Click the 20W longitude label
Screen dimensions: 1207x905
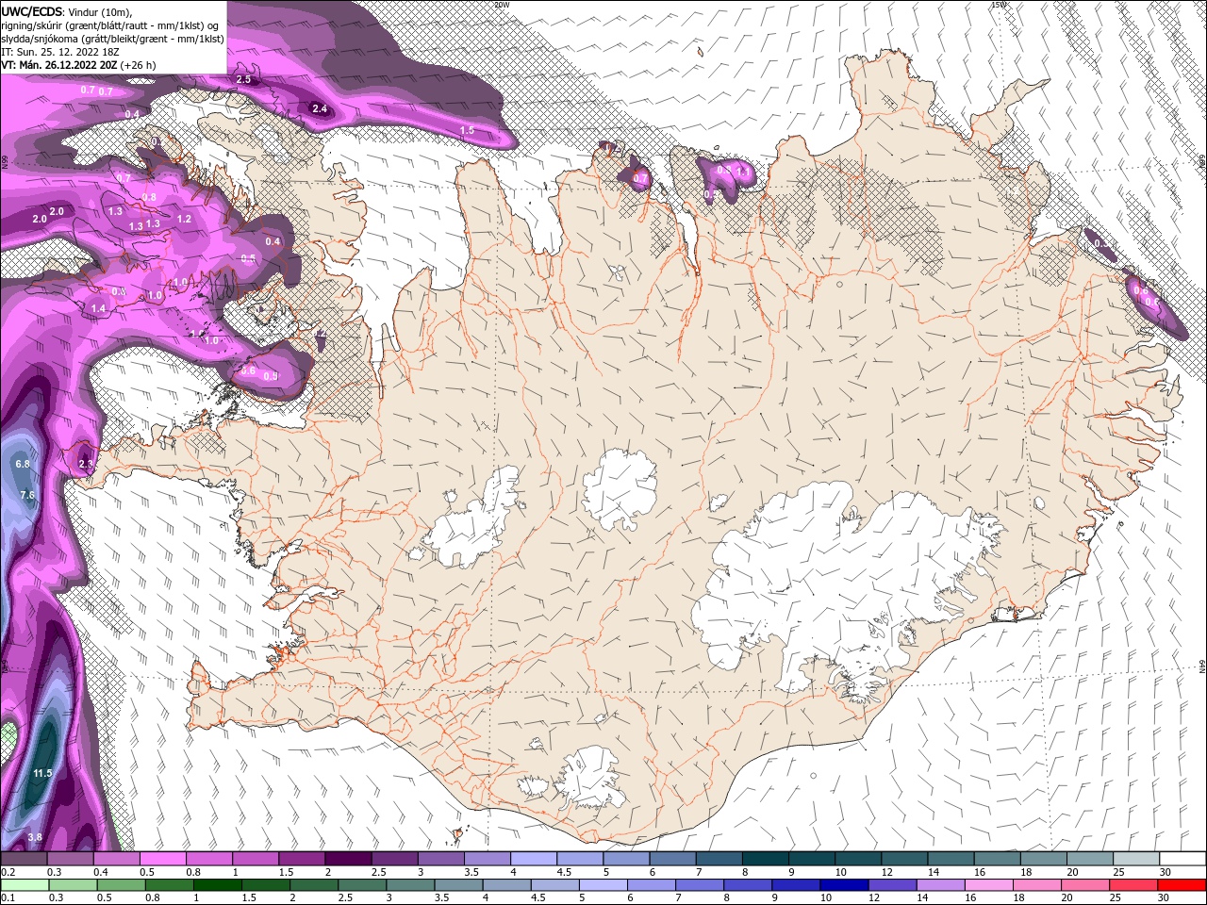point(501,5)
